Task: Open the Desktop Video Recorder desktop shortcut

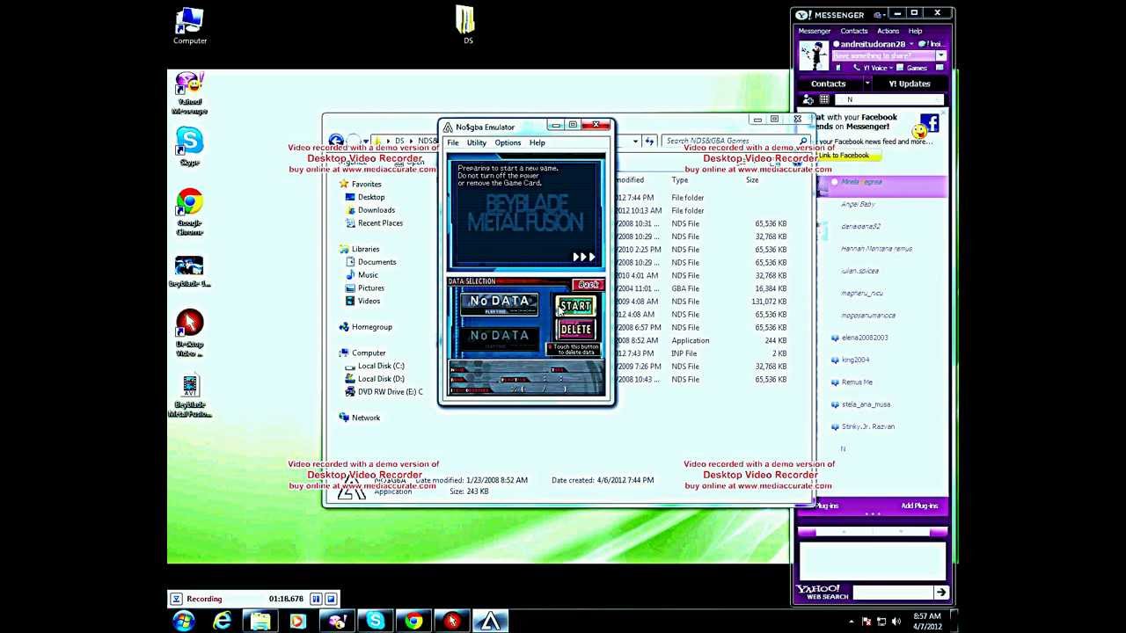Action: coord(190,332)
